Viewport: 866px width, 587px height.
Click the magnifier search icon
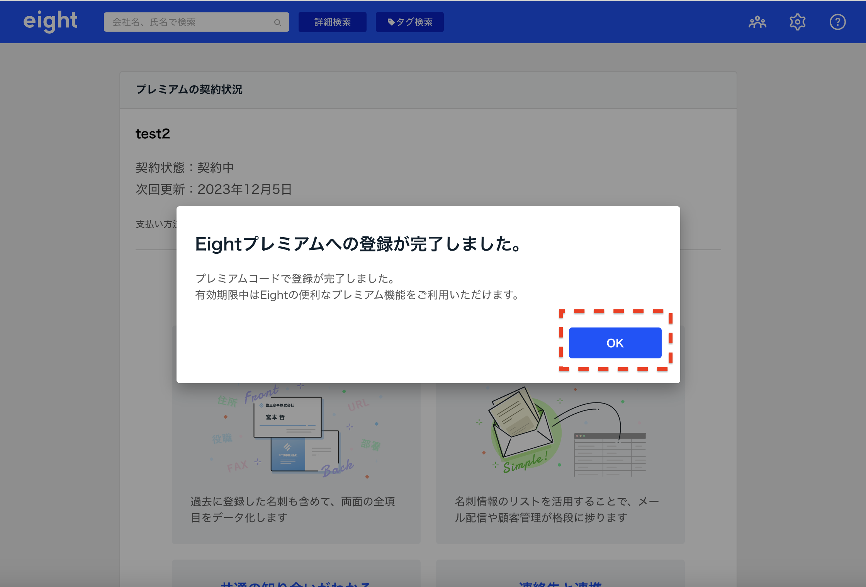pyautogui.click(x=277, y=22)
